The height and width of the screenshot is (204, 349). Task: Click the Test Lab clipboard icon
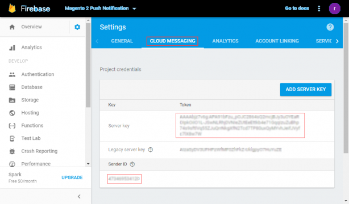[x=12, y=138]
